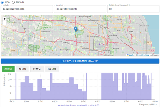160x107 pixels.
Task: Click the Schiller Park map label
Action: pyautogui.click(x=107, y=50)
